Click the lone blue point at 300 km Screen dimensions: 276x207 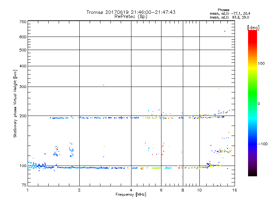point(103,85)
